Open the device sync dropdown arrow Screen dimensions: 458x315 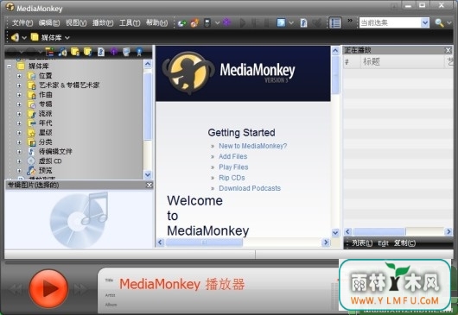tap(217, 22)
